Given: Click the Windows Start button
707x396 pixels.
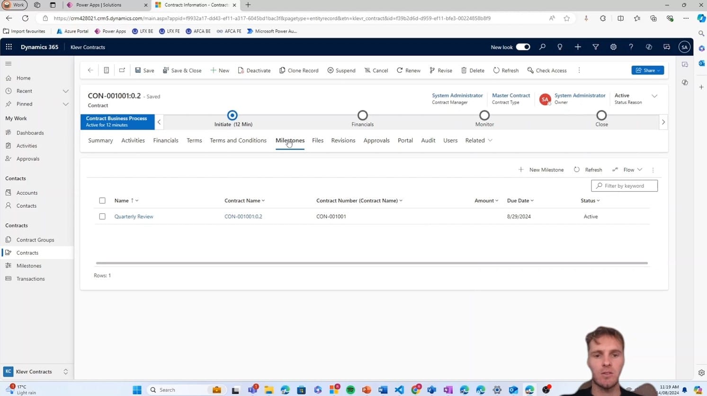Looking at the screenshot, I should (137, 390).
